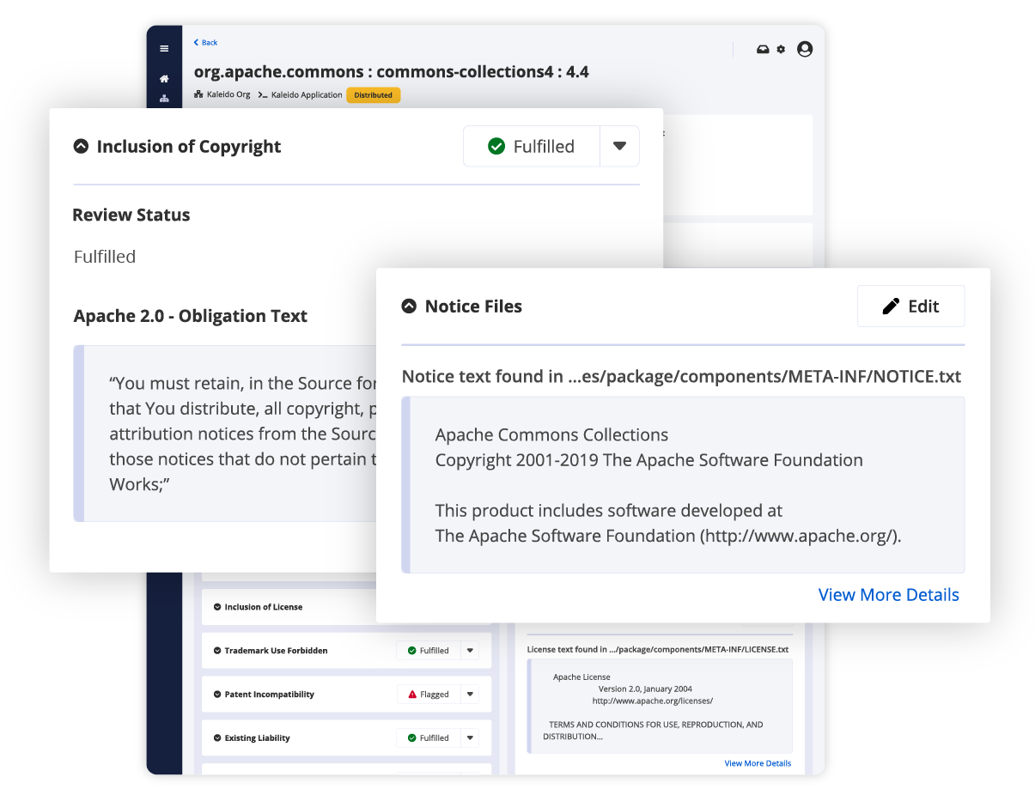Open View More Details under the license text
The width and height of the screenshot is (1035, 801).
point(758,763)
